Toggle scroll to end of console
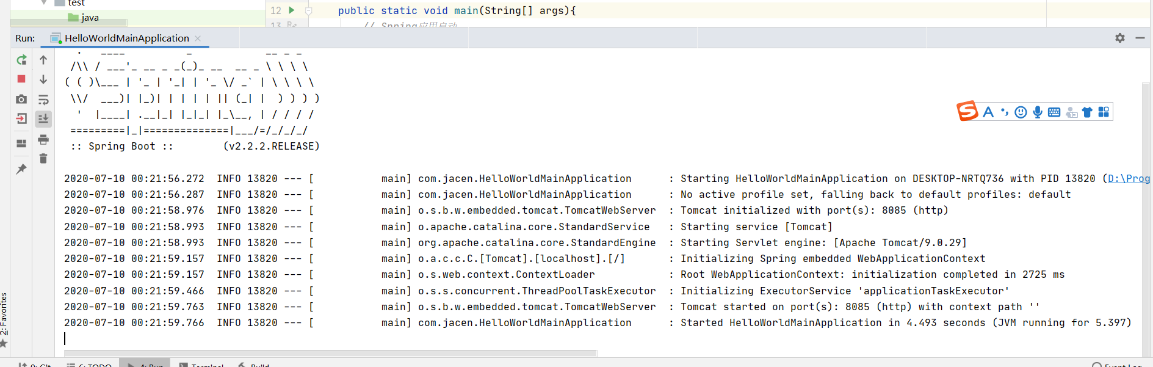The height and width of the screenshot is (367, 1153). point(43,118)
